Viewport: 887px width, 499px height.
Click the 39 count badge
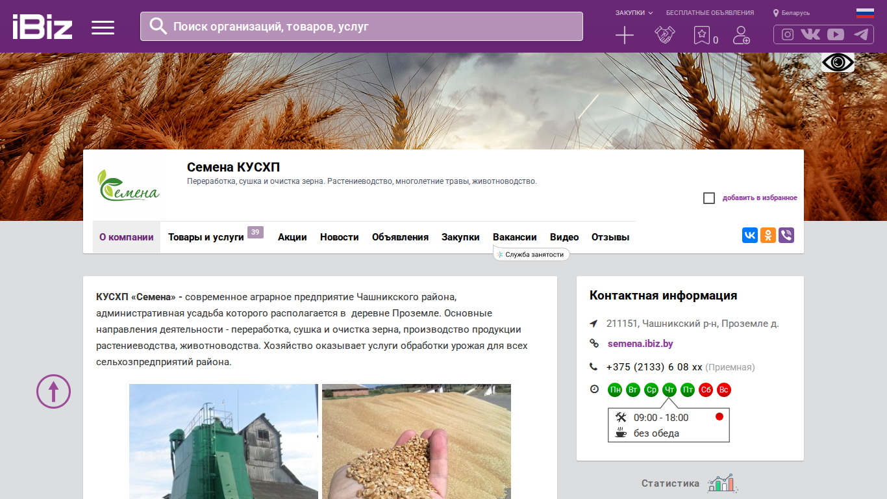click(255, 233)
